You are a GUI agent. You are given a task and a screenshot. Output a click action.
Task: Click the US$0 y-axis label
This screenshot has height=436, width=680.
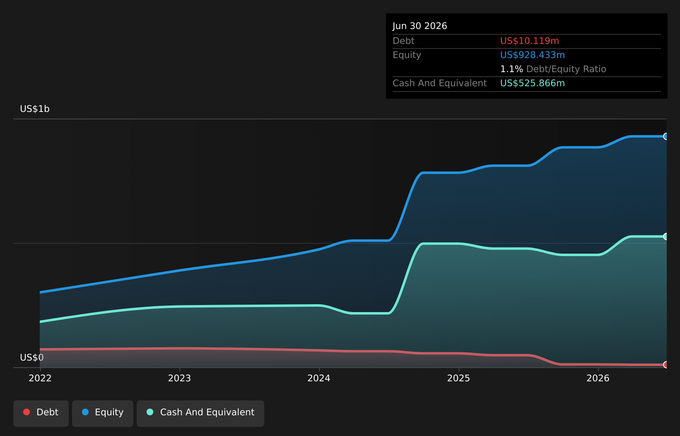(x=32, y=358)
